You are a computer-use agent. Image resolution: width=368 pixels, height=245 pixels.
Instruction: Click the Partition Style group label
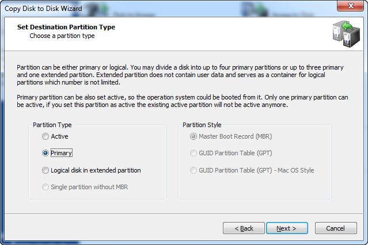click(x=202, y=125)
